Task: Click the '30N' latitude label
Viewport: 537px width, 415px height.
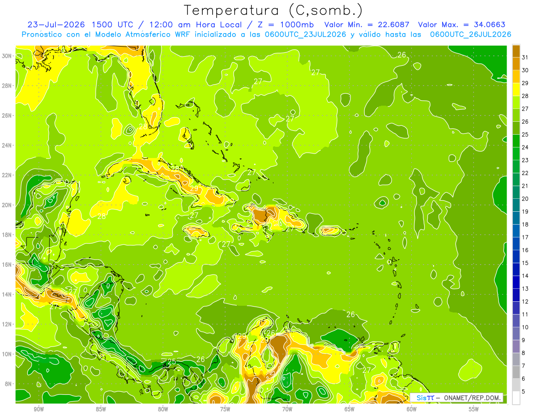Action: (8, 56)
